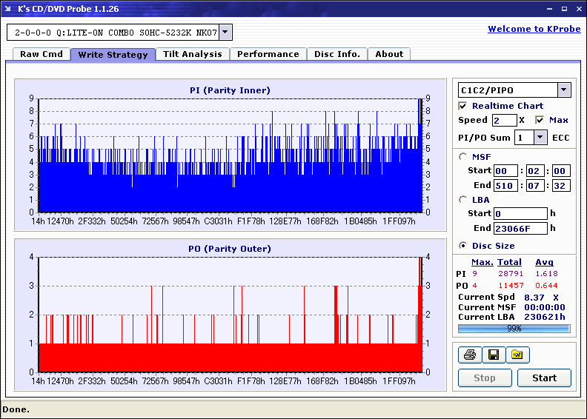Viewport: 587px width, 419px height.
Task: Click the Speed value input field
Action: (504, 120)
